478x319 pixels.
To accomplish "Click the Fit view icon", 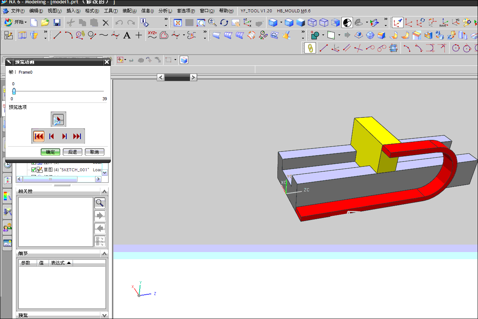I will [x=177, y=23].
